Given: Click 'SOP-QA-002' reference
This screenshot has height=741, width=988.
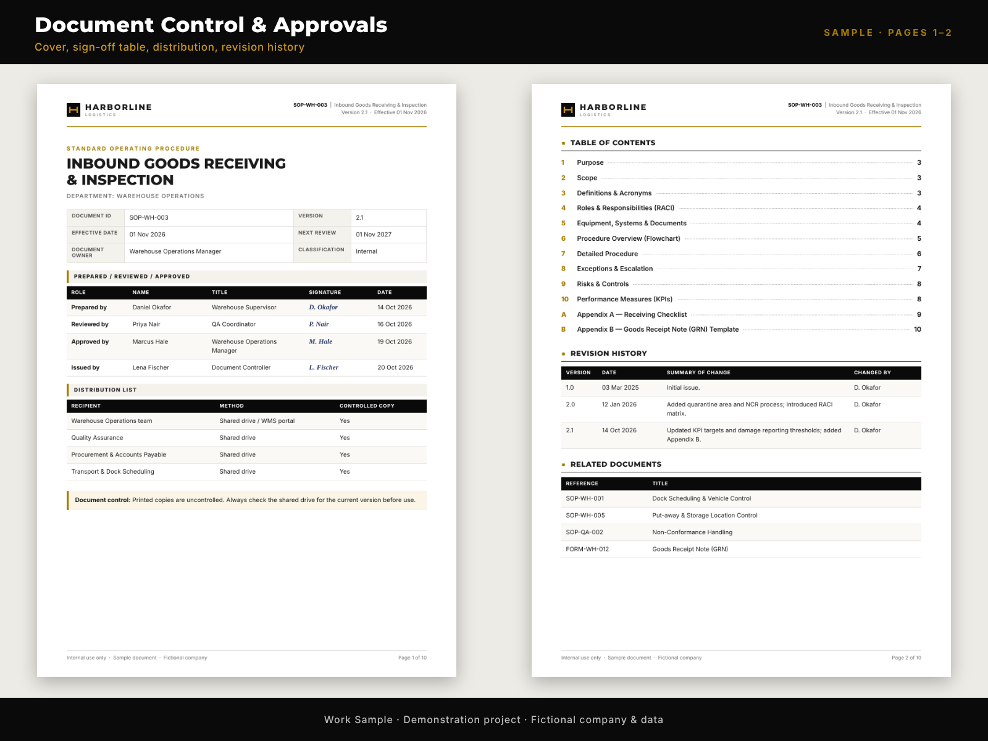Looking at the screenshot, I should coord(584,532).
